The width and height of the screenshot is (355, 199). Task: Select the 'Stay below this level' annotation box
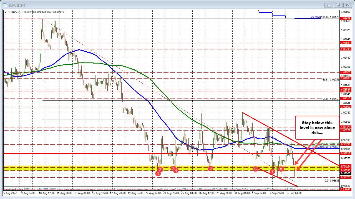pyautogui.click(x=317, y=128)
